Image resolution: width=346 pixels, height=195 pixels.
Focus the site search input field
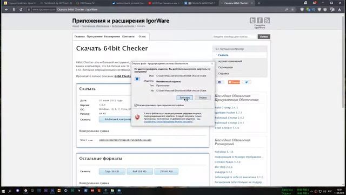tap(235, 37)
